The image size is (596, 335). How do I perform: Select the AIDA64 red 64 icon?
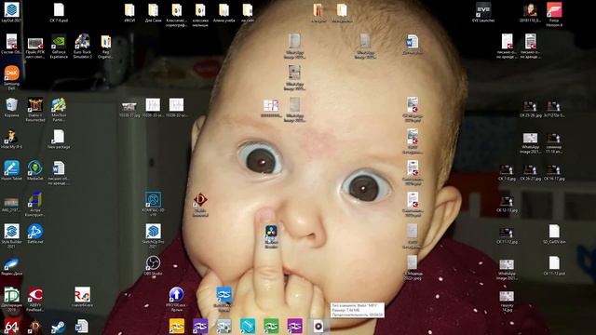pos(11,327)
